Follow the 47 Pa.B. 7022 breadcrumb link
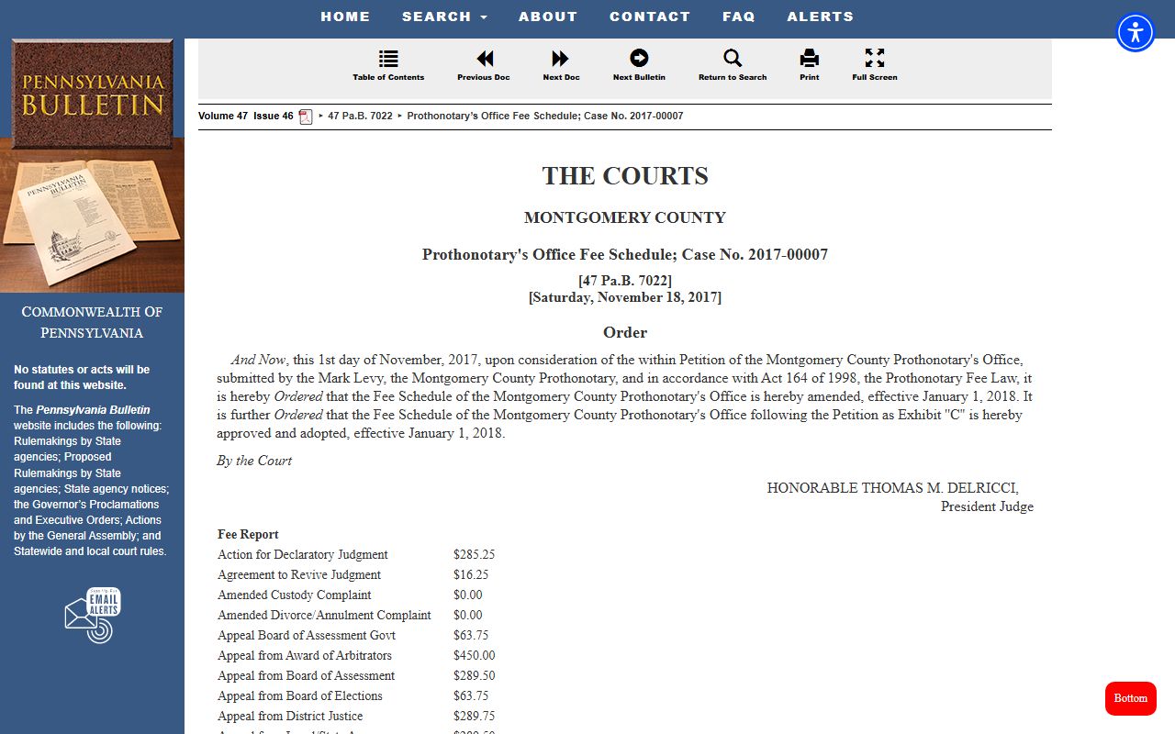 pos(361,117)
